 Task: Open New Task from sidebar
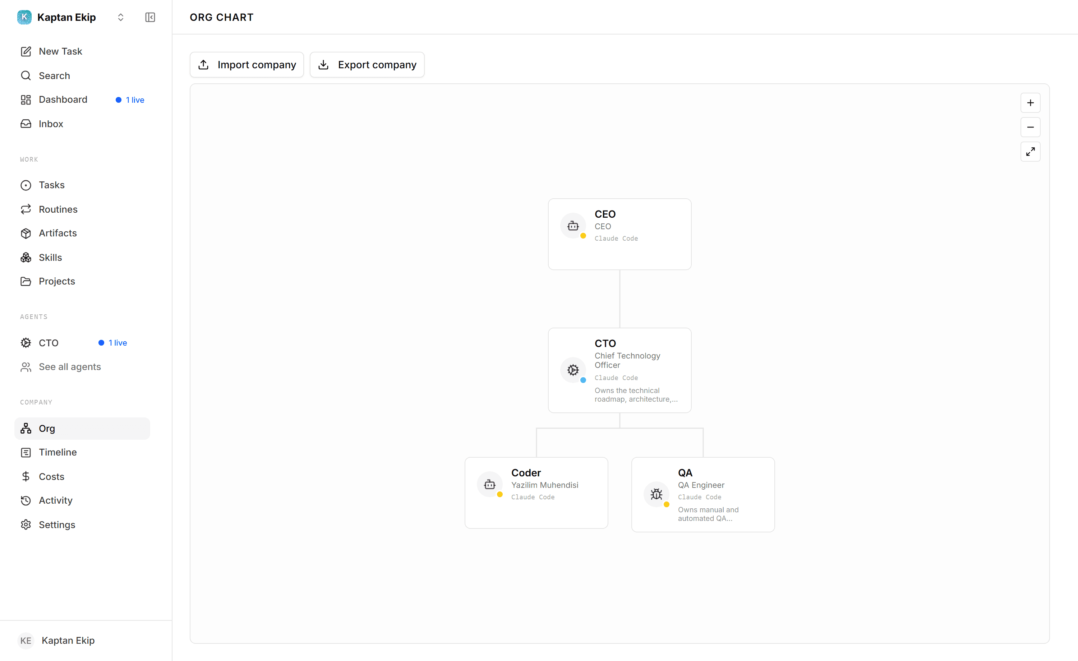click(x=82, y=51)
